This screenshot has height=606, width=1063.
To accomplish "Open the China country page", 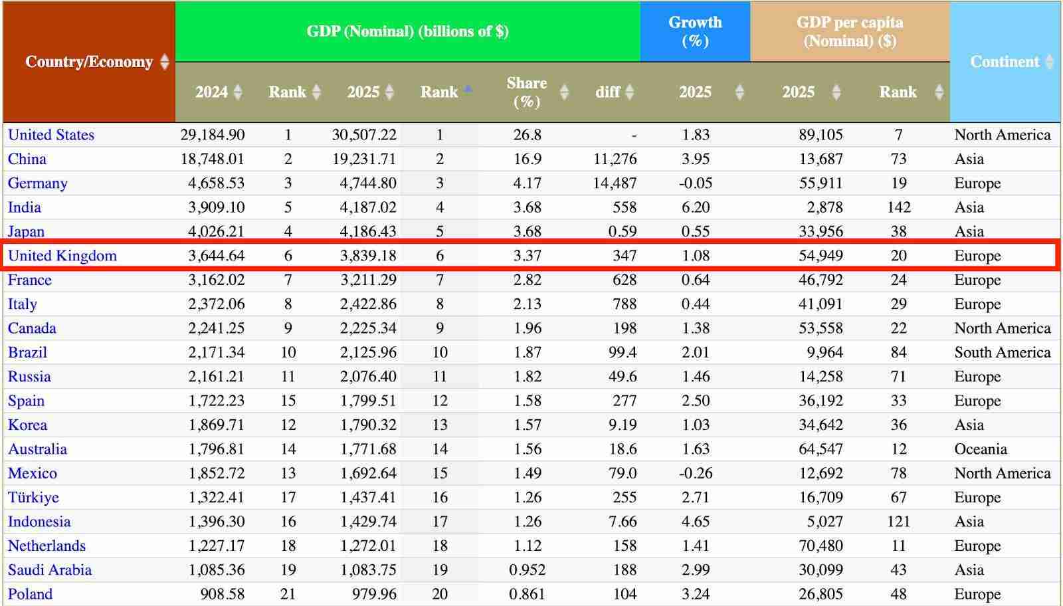I will [26, 159].
